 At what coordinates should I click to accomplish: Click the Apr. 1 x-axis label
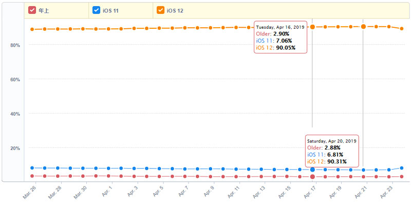[x=106, y=192]
